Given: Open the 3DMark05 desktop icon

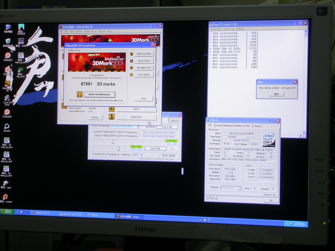Looking at the screenshot, I should (8, 56).
